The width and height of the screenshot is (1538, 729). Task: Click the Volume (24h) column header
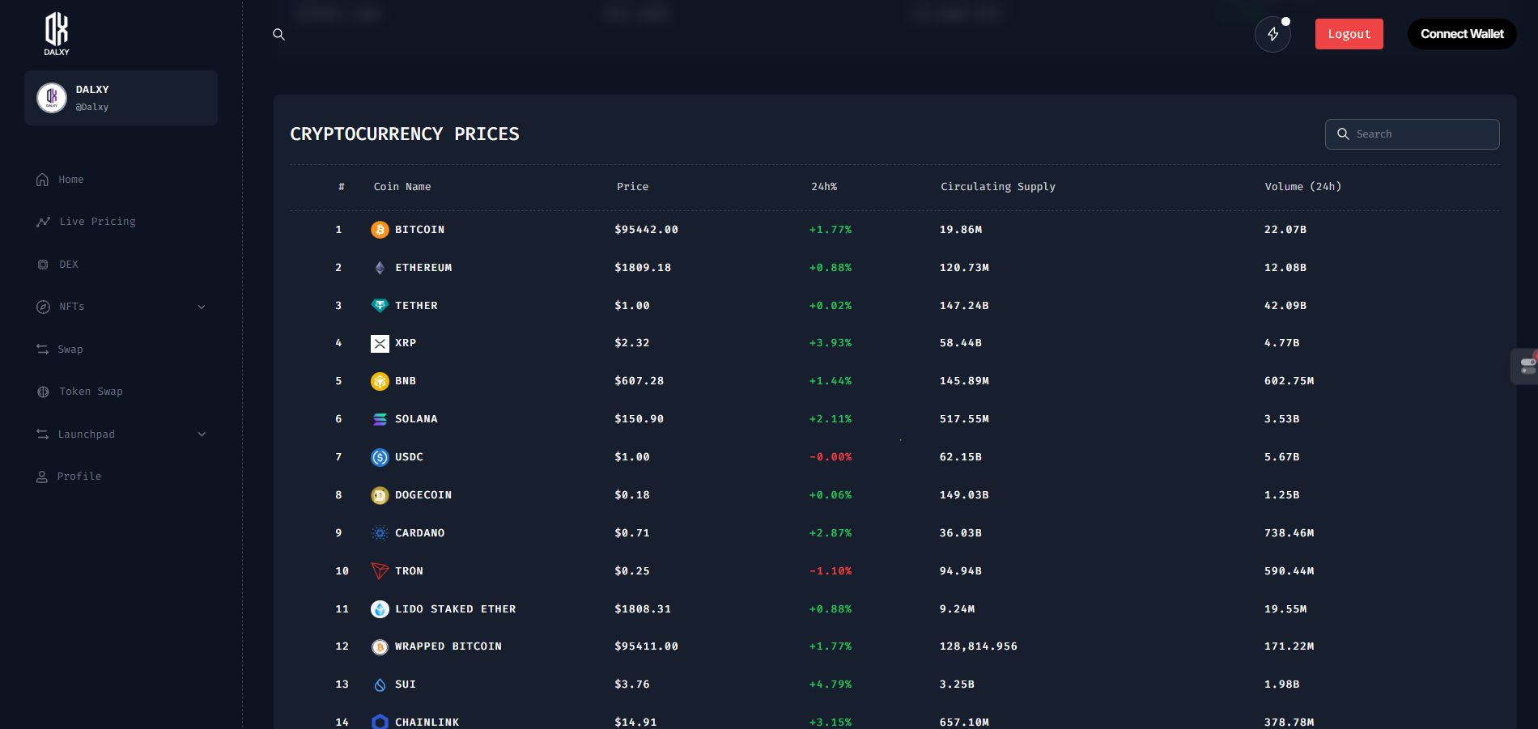pyautogui.click(x=1302, y=187)
